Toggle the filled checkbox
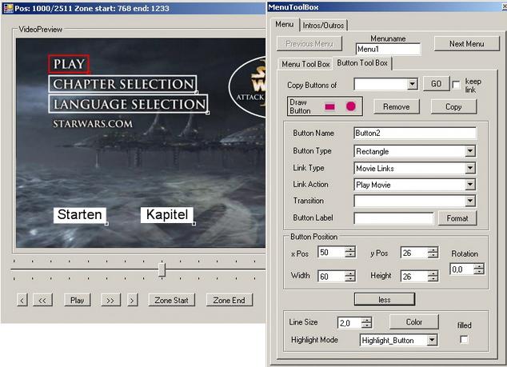 click(464, 339)
